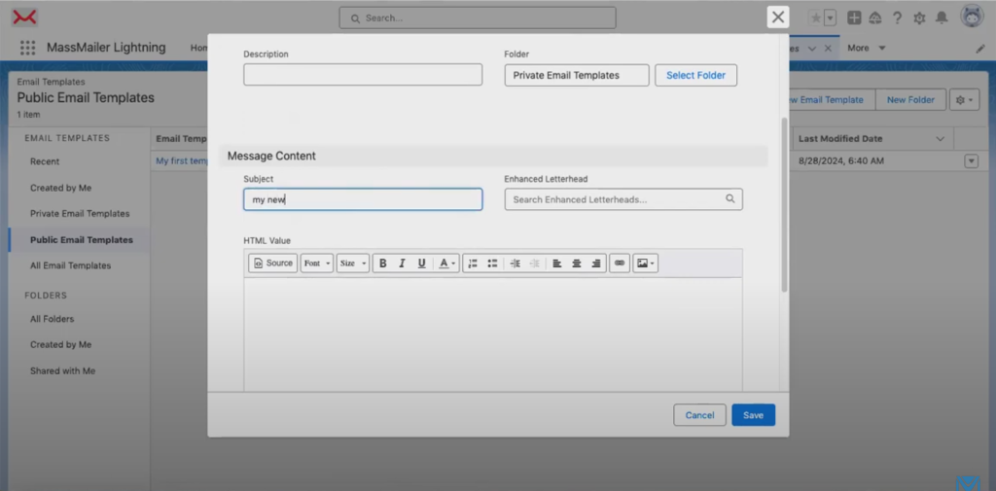Select Created by Me under Email Templates
Image resolution: width=996 pixels, height=491 pixels.
pos(61,188)
